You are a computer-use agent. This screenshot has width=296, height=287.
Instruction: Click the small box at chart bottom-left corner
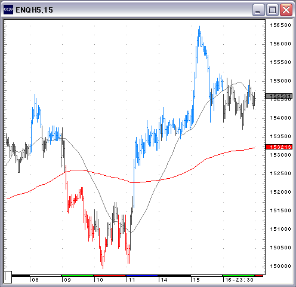click(x=8, y=277)
